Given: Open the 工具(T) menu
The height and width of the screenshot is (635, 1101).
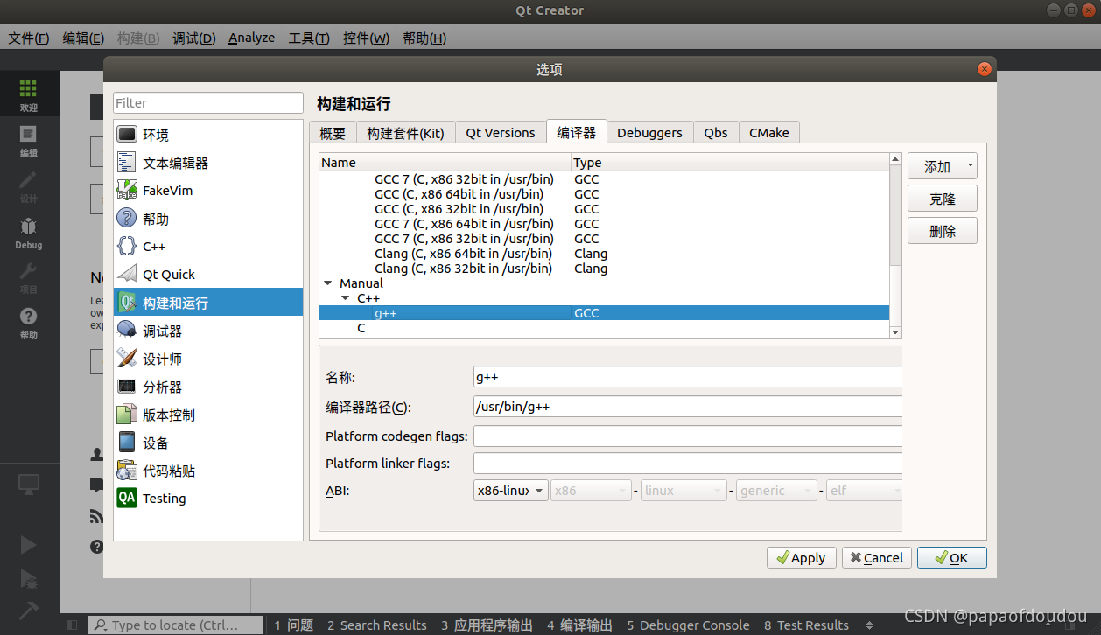Looking at the screenshot, I should (309, 38).
